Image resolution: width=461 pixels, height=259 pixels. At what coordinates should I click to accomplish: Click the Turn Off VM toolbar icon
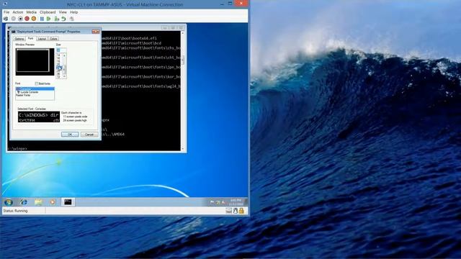tap(20, 19)
